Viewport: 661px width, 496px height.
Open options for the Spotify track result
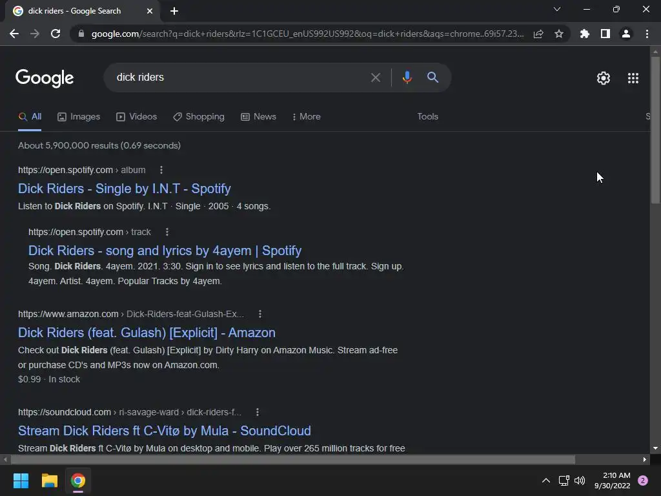(x=167, y=232)
